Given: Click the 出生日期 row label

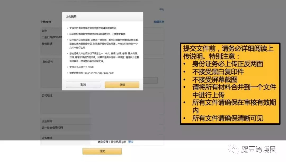Looking at the screenshot, I should point(52,37).
